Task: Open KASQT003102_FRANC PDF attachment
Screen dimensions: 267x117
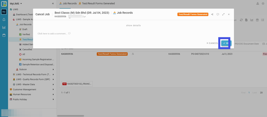Action: point(77,84)
